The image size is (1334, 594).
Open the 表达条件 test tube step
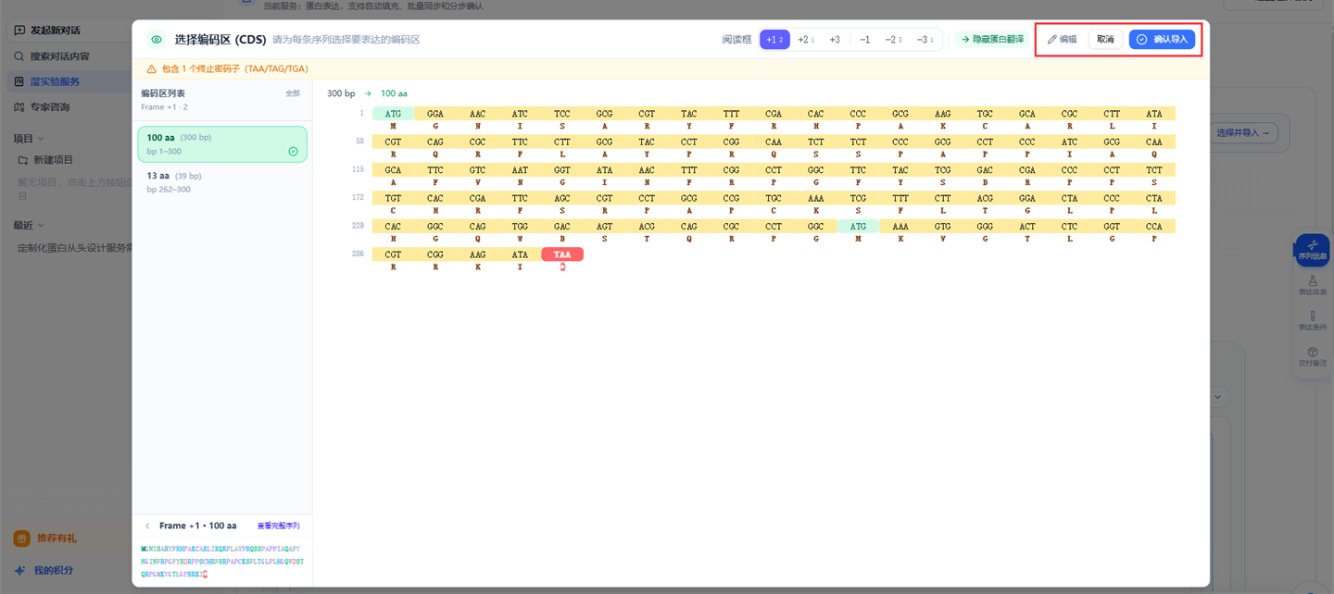coord(1313,321)
